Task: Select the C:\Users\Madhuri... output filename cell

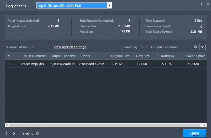Action: click(63, 64)
